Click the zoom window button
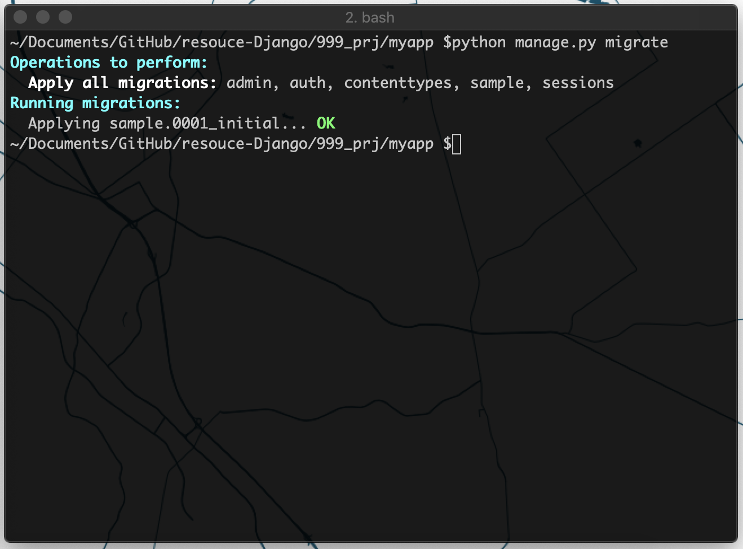 pyautogui.click(x=65, y=17)
